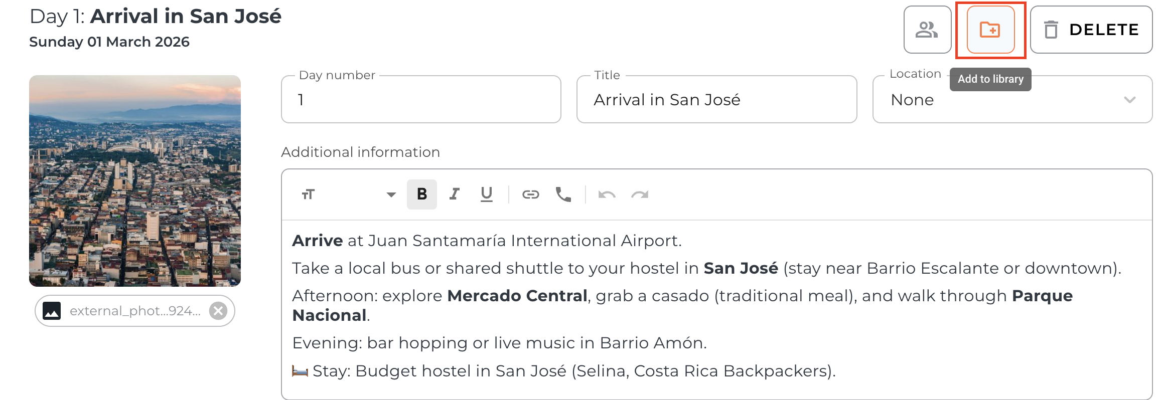
Task: Click the redo arrow icon
Action: coord(640,194)
